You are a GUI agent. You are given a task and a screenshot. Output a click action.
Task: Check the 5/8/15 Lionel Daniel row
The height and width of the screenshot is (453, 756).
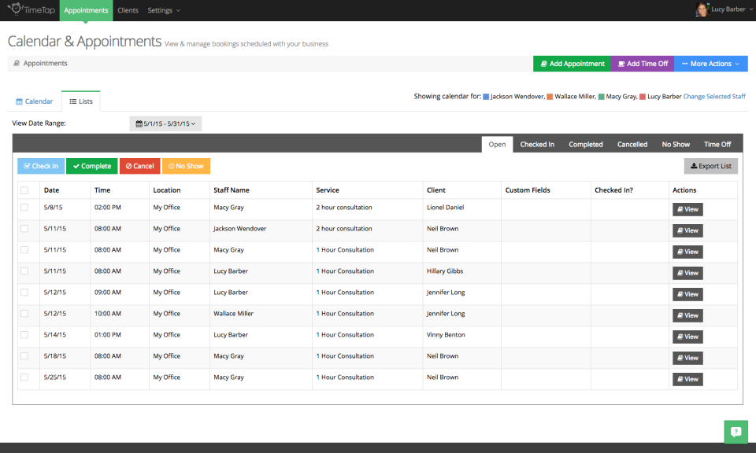[x=24, y=208]
